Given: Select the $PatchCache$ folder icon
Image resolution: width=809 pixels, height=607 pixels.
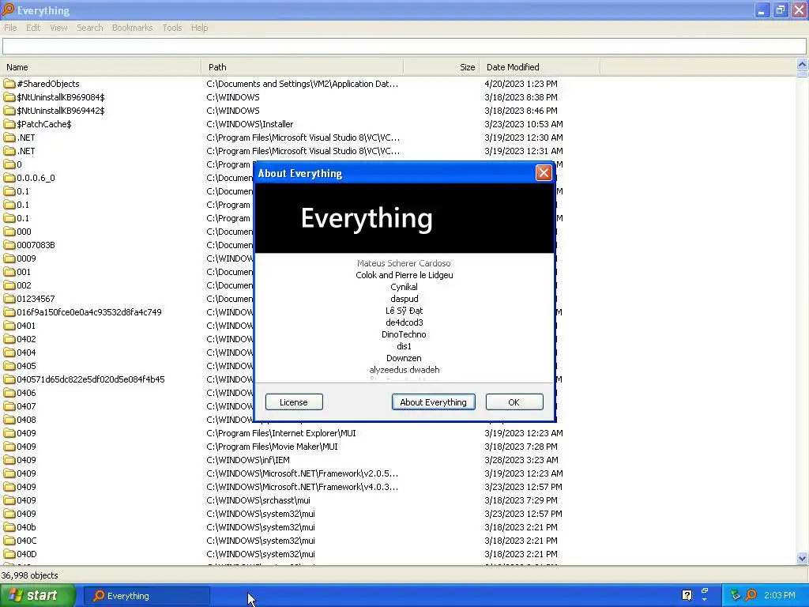Looking at the screenshot, I should (9, 124).
